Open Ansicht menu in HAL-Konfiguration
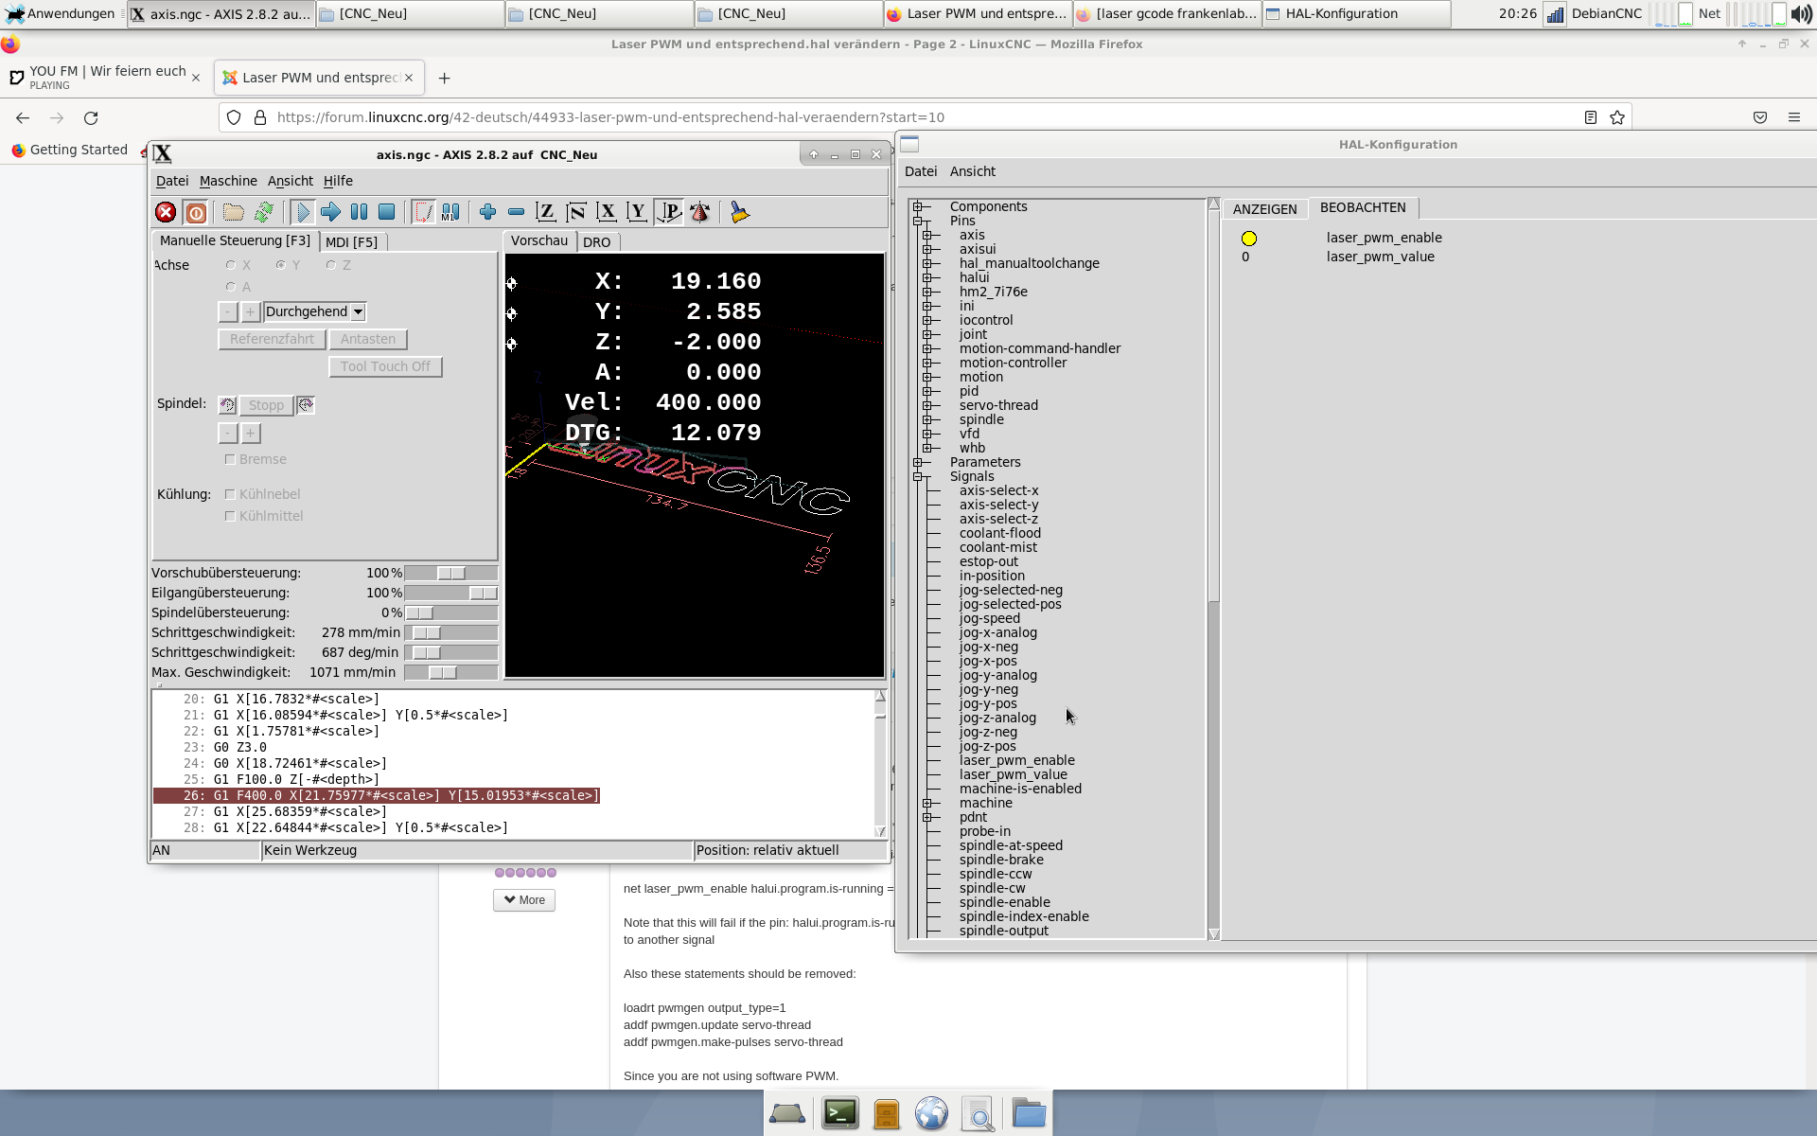 coord(973,171)
